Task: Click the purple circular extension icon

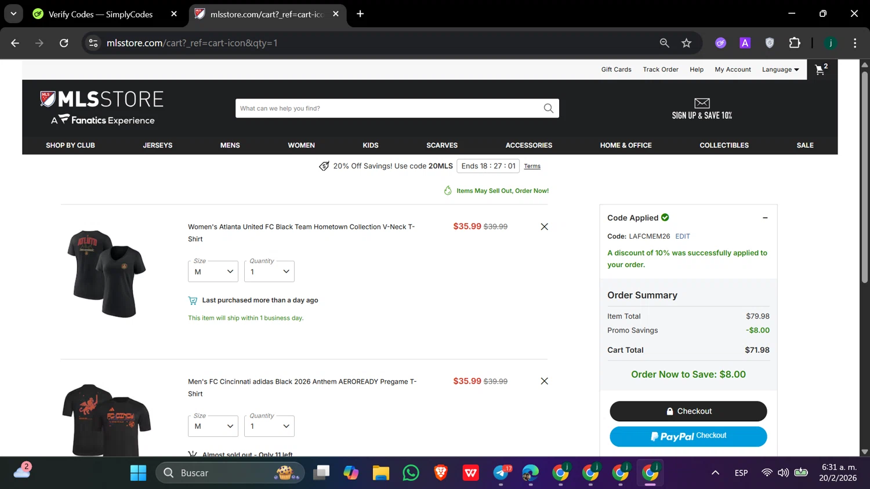Action: [720, 43]
